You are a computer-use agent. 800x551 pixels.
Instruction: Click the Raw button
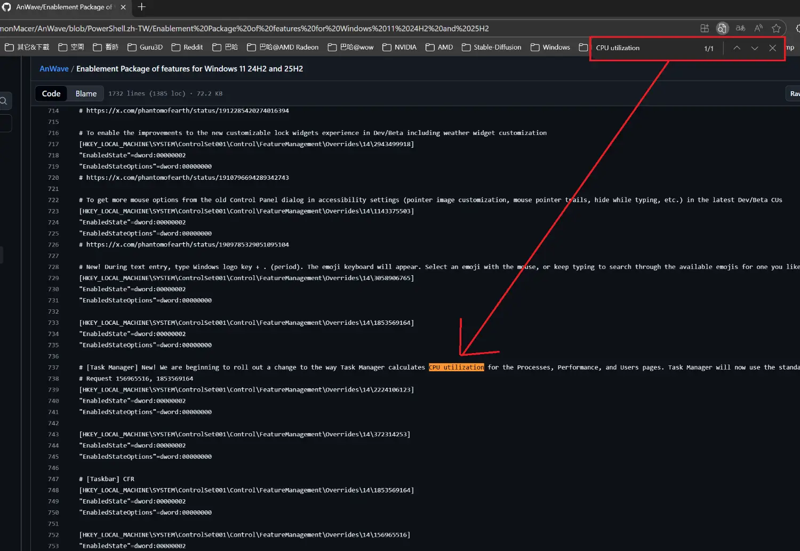point(794,93)
